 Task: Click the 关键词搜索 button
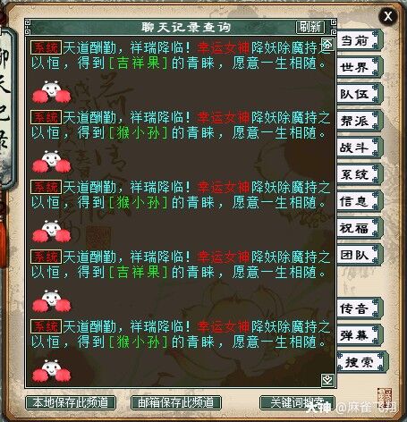pyautogui.click(x=297, y=402)
